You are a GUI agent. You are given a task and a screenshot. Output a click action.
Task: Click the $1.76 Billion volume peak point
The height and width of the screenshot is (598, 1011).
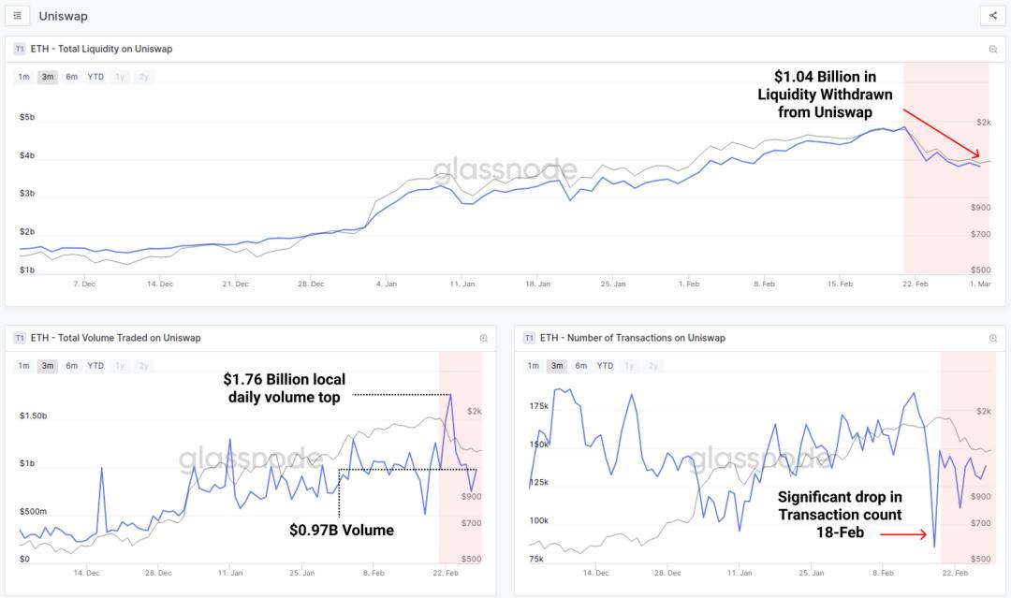450,395
